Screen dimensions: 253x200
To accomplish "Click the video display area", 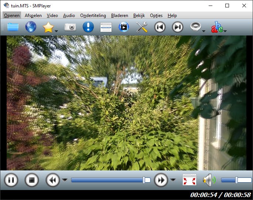I will tap(126, 103).
